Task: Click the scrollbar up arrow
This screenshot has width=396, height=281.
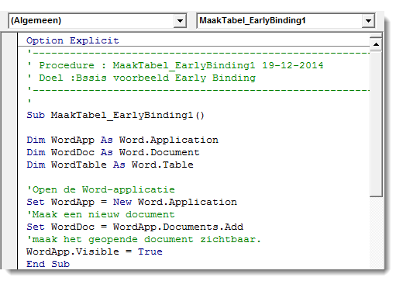Action: coord(376,44)
